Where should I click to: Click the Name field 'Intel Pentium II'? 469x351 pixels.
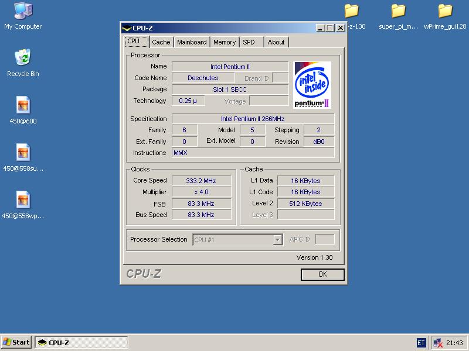(230, 67)
